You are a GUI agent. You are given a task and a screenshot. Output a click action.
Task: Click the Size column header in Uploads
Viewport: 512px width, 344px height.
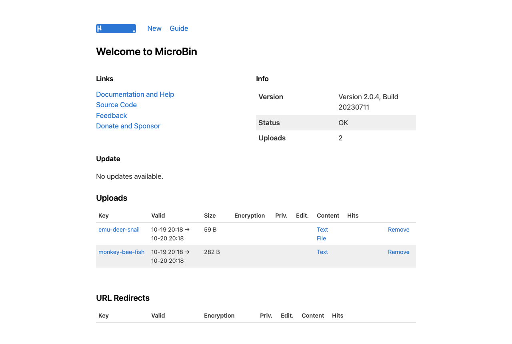coord(210,216)
